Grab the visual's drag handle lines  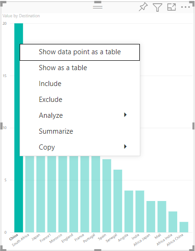click(98, 7)
